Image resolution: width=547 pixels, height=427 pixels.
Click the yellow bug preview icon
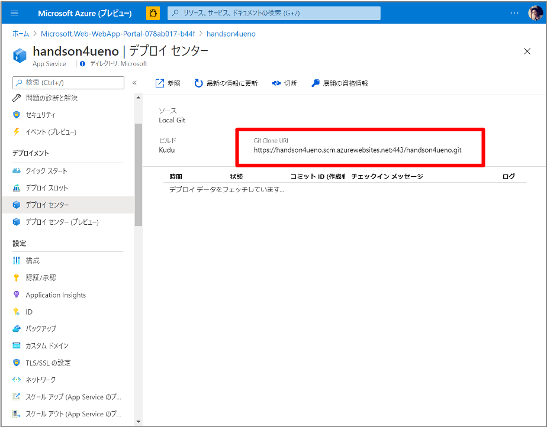(x=153, y=13)
